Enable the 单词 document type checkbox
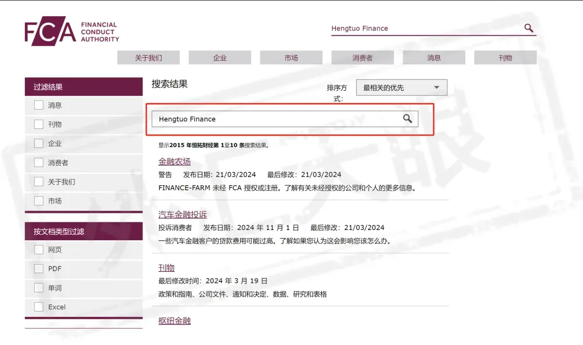 [39, 288]
